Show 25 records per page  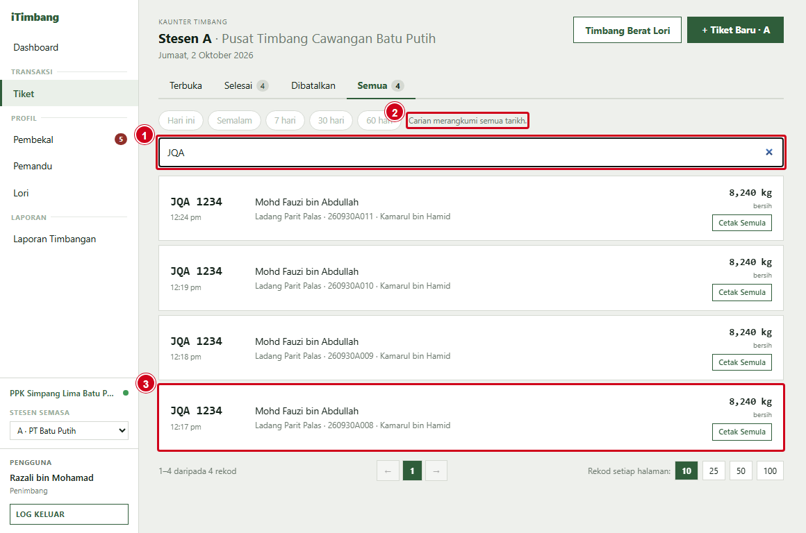pos(714,471)
